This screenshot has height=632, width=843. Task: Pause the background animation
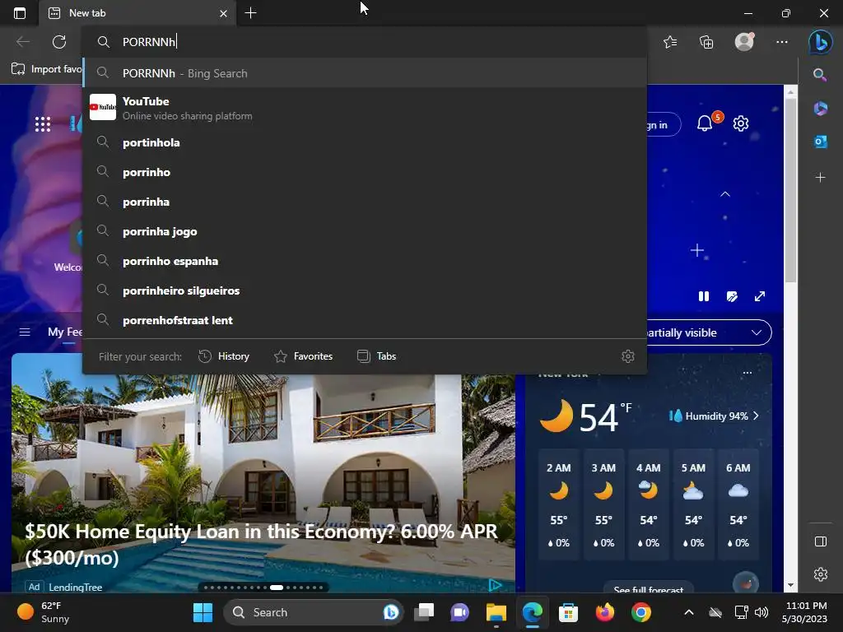tap(704, 296)
